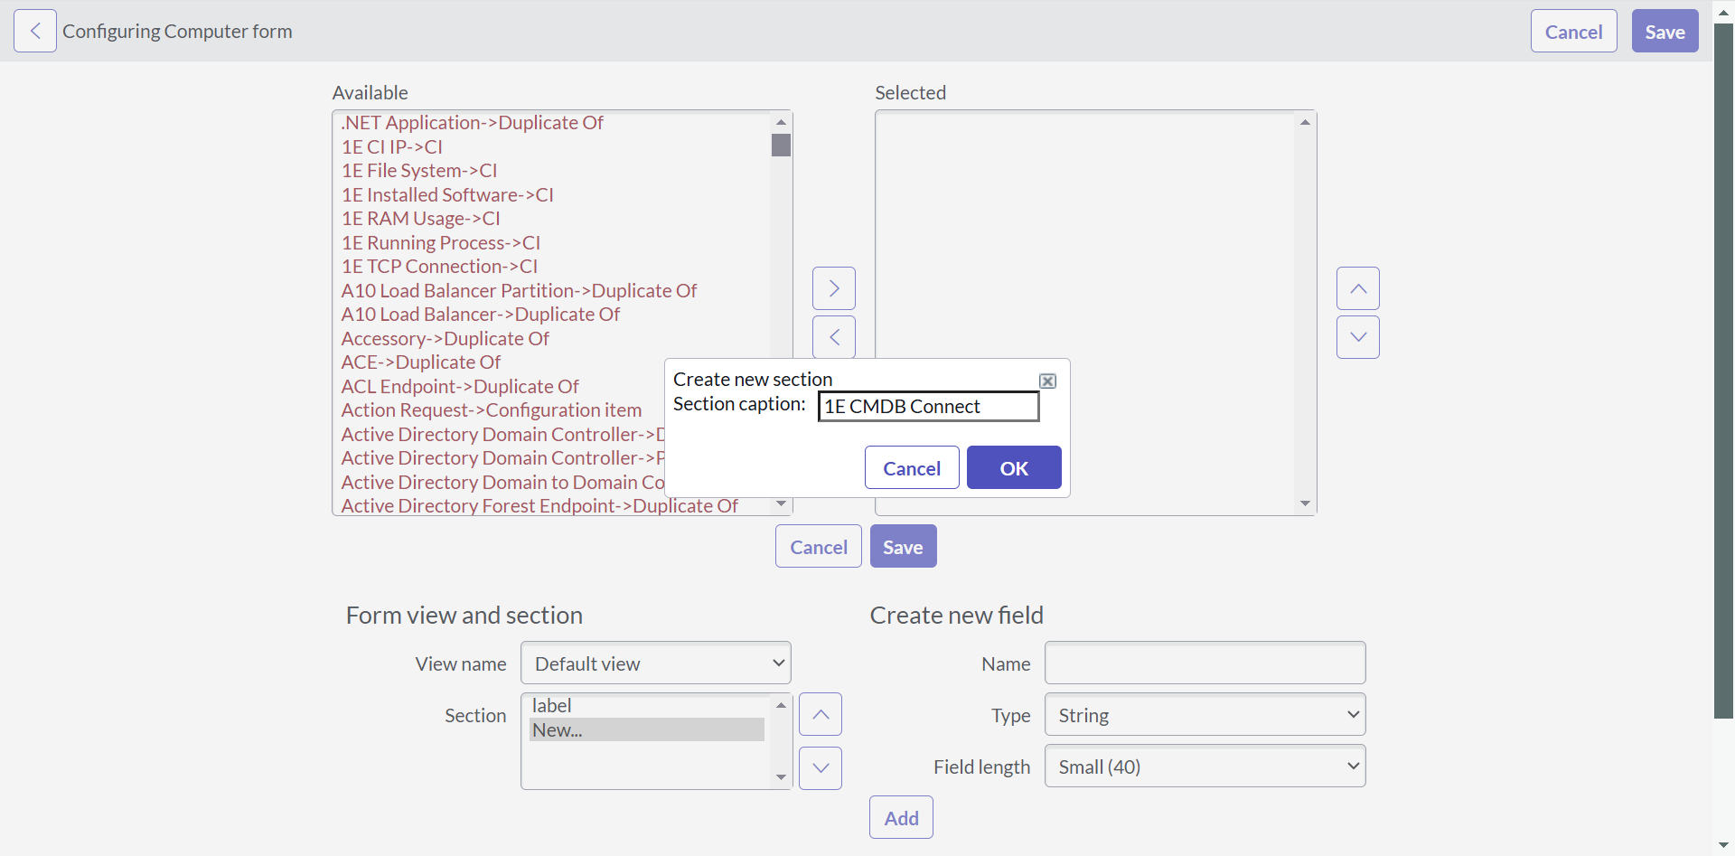Move selected field to Selected list with right arrow
The height and width of the screenshot is (856, 1735).
tap(833, 288)
